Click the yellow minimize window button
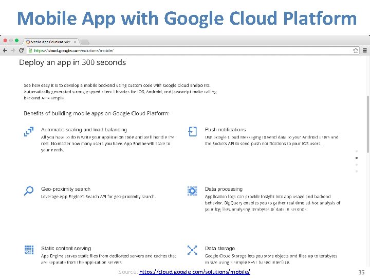Screen dimensions: 370x278 pyautogui.click(x=11, y=41)
